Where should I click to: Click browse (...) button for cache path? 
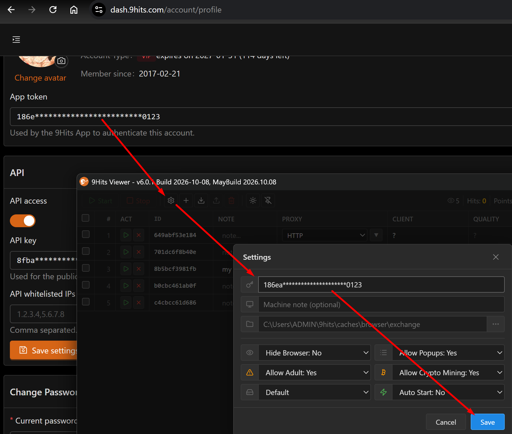click(x=496, y=324)
